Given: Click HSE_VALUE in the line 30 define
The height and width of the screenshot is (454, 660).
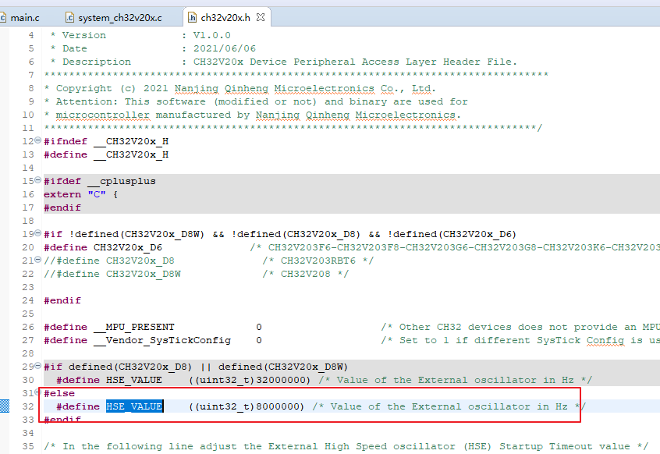Looking at the screenshot, I should coord(134,380).
